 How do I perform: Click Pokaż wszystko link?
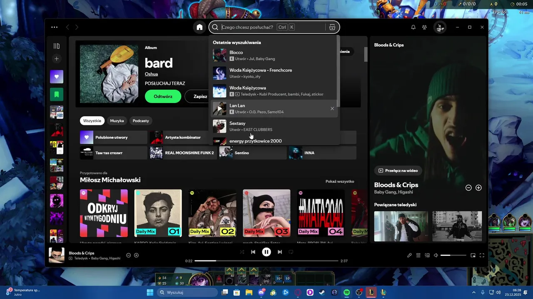340,181
